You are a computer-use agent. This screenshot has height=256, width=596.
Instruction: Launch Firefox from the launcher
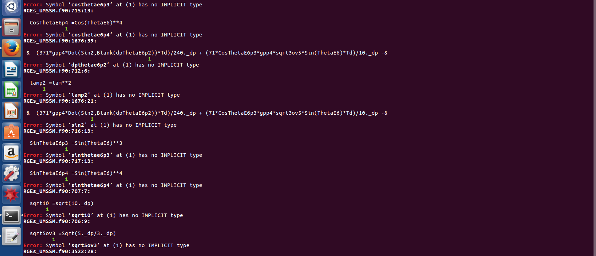[x=11, y=48]
